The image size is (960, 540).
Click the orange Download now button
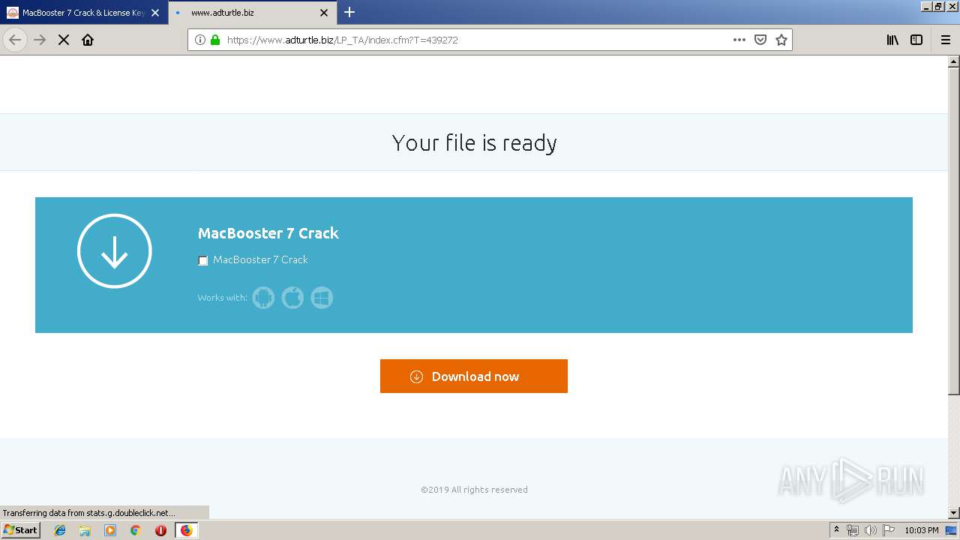474,376
